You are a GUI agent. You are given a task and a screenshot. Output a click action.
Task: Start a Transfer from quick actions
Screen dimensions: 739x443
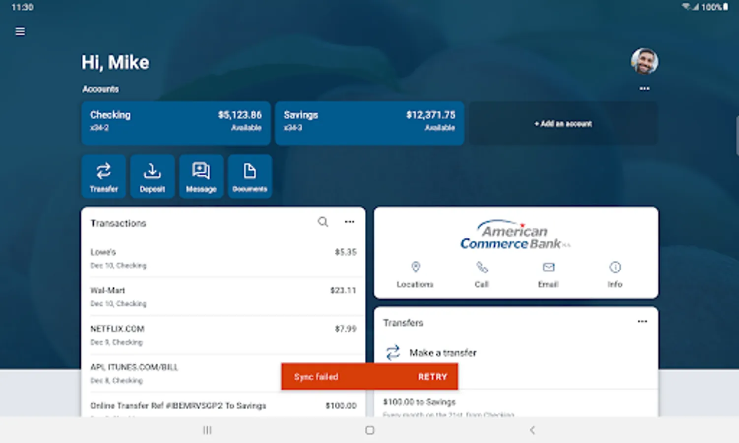click(103, 176)
